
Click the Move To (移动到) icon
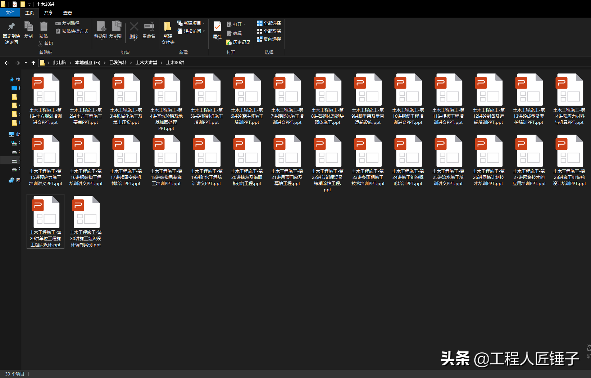(x=101, y=27)
